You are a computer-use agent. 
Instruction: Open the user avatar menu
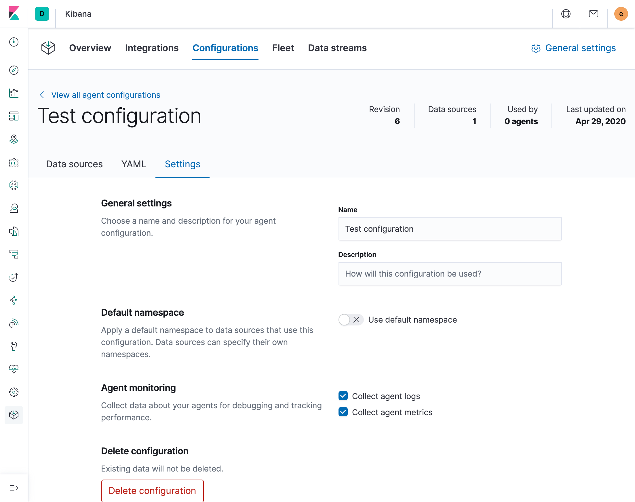coord(621,14)
